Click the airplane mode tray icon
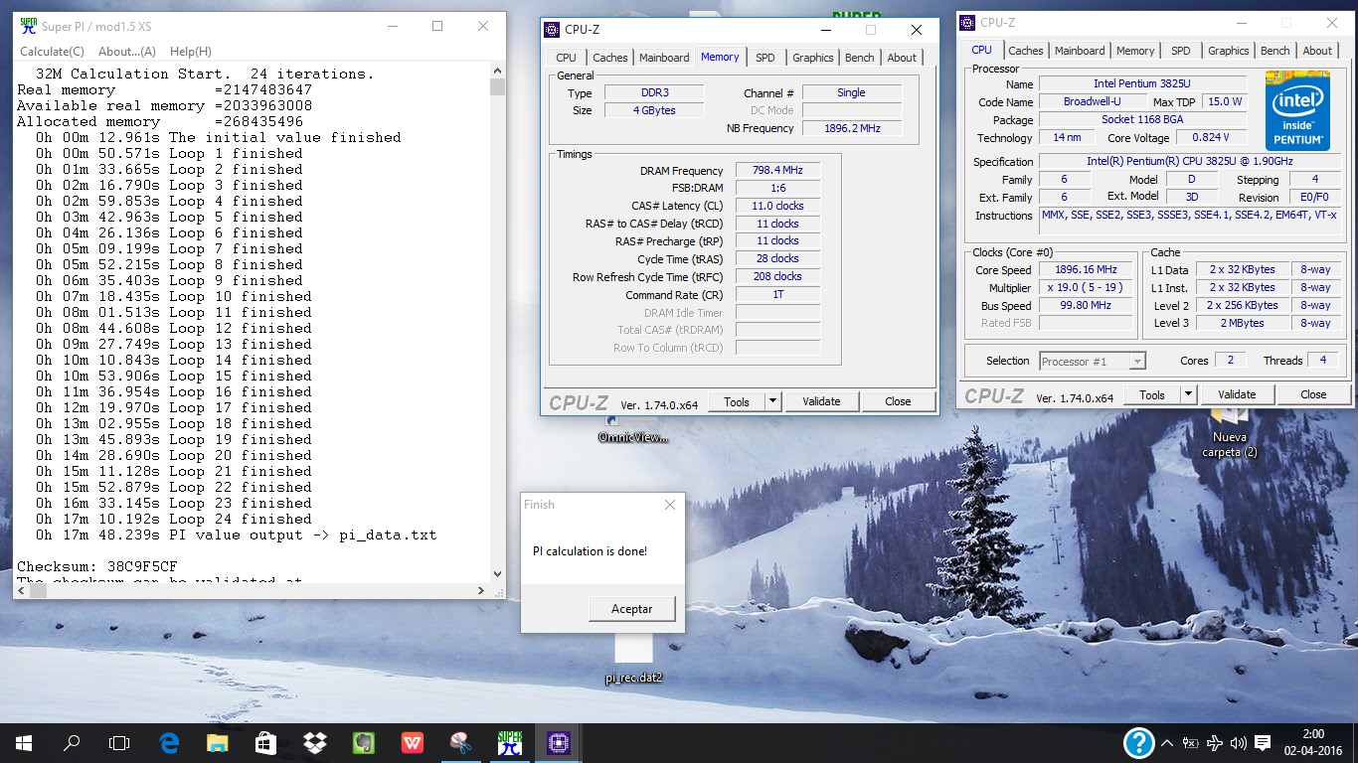This screenshot has height=763, width=1358. click(x=1214, y=743)
